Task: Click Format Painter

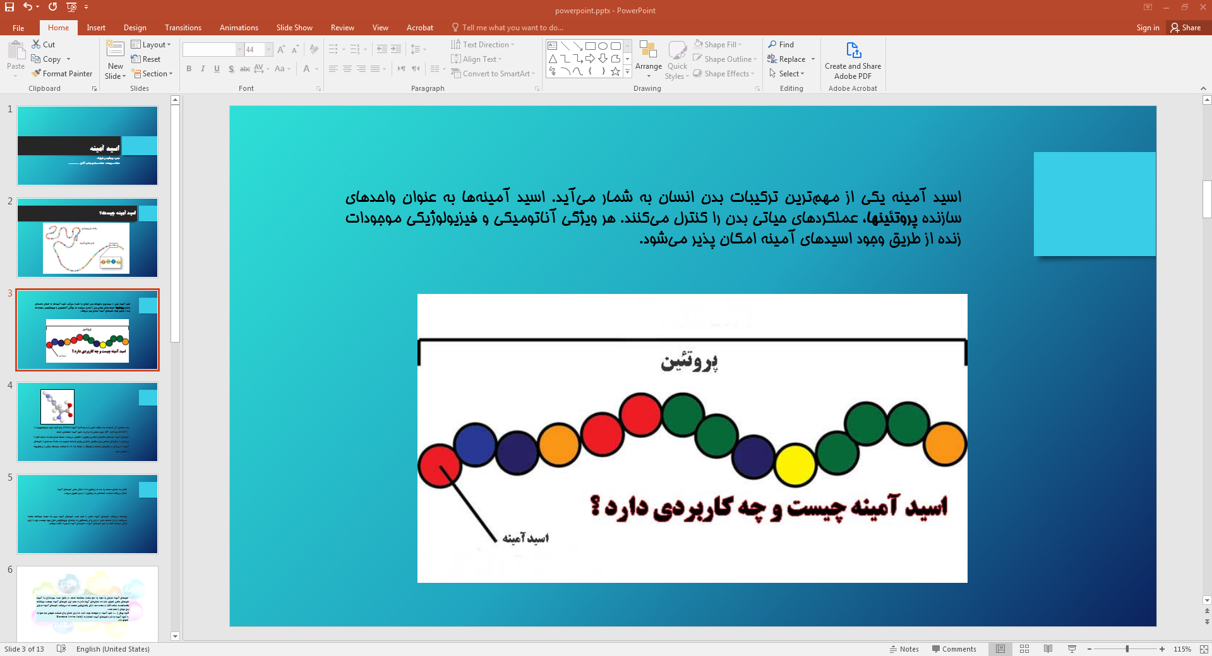Action: click(x=62, y=74)
